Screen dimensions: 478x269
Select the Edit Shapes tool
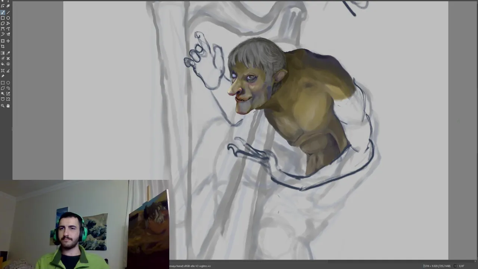tap(3, 6)
